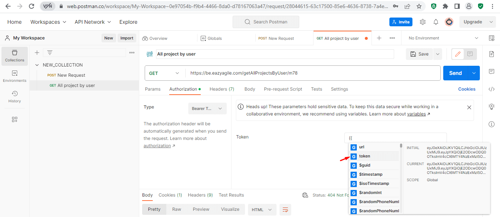This screenshot has height=217, width=500.
Task: Open the Collections sidebar panel
Action: pos(15,56)
